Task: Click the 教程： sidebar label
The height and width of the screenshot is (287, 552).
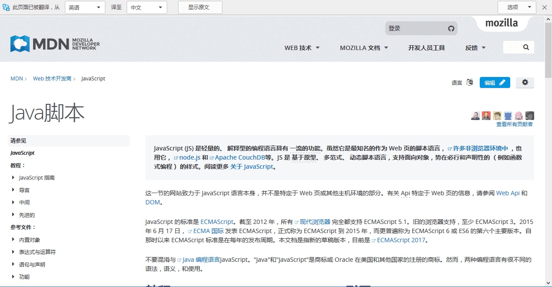Action: [x=18, y=166]
